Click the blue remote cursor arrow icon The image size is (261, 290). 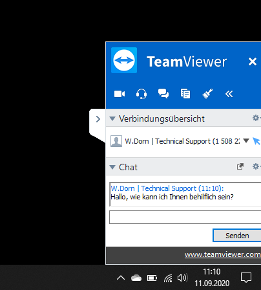(256, 141)
